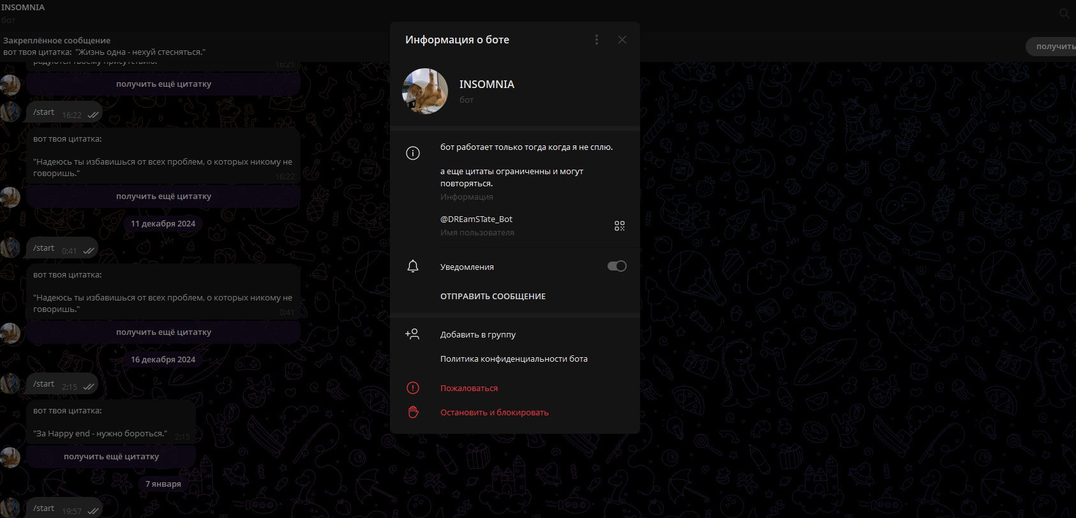Open the search icon in chat header

1065,13
